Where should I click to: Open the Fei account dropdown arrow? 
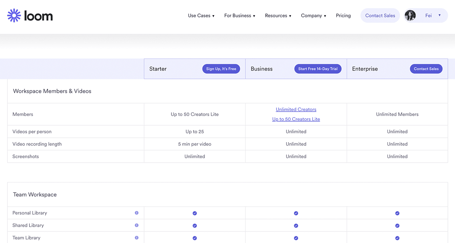(439, 16)
